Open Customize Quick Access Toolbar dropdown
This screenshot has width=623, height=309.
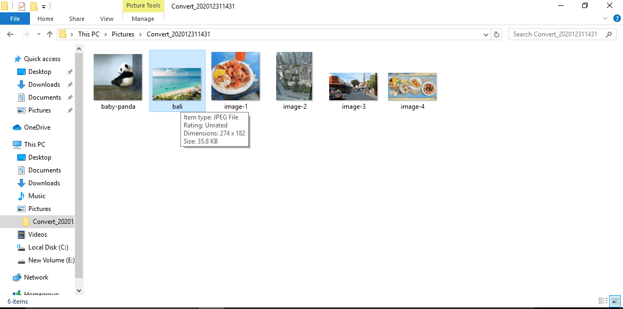44,7
